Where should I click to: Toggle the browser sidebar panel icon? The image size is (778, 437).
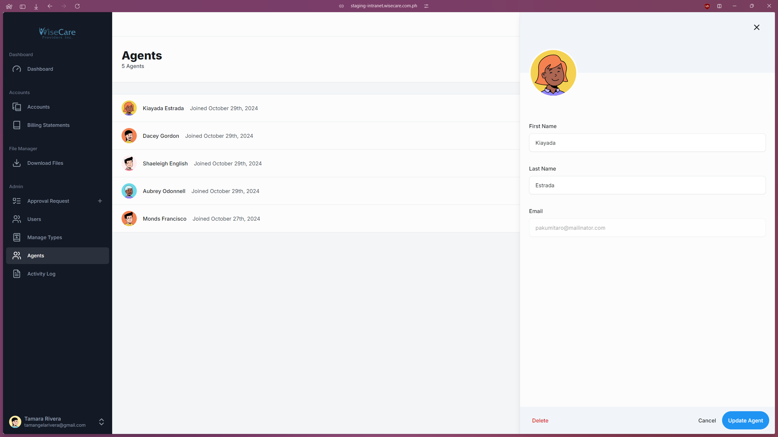pos(22,6)
